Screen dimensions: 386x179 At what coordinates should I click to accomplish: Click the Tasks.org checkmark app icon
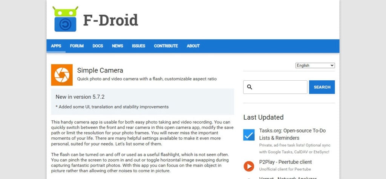click(x=249, y=135)
